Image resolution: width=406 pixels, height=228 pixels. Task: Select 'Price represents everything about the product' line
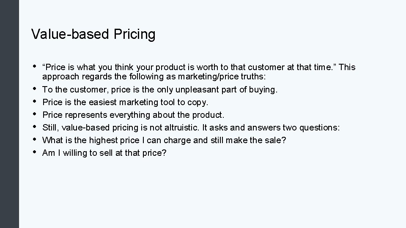tap(133, 115)
